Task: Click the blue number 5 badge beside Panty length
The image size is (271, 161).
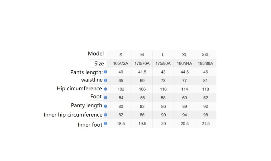Action: (x=106, y=106)
